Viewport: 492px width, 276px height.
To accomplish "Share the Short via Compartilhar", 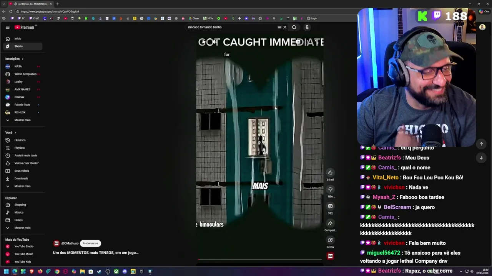I will pos(330,223).
